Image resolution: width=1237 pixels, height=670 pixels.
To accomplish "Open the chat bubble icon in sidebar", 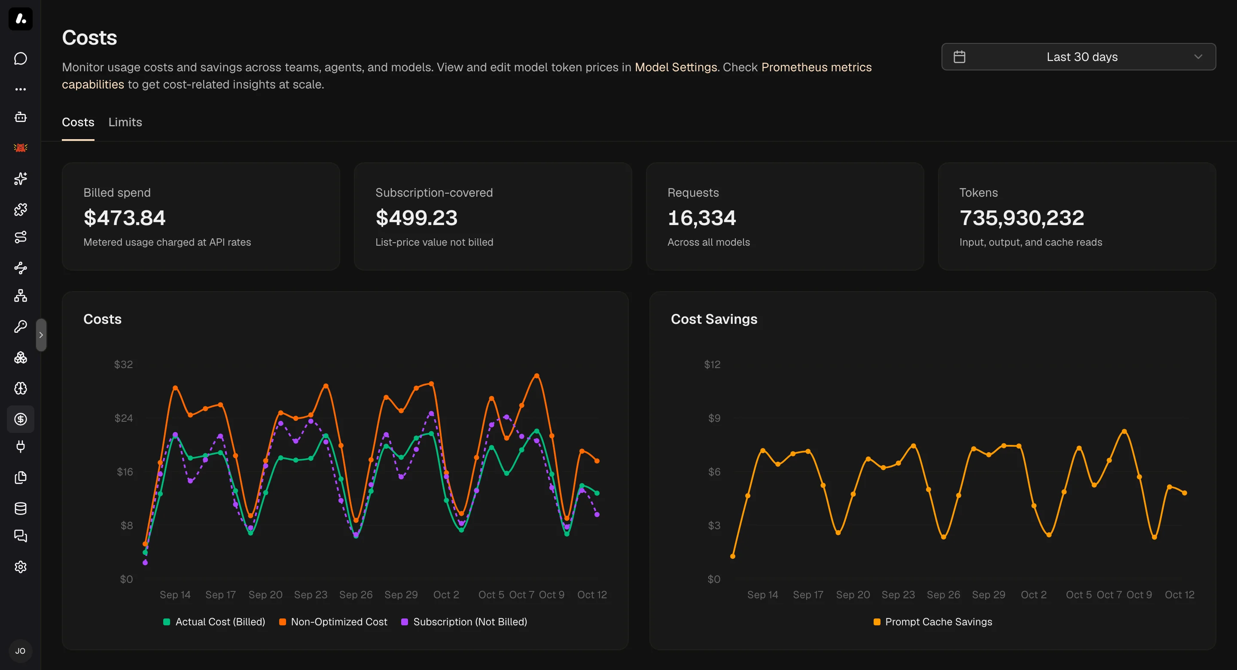I will coord(20,58).
